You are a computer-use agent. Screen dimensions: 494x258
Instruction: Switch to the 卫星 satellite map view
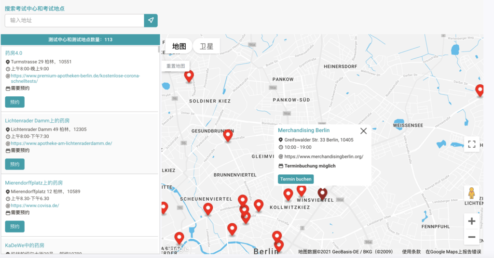point(206,46)
